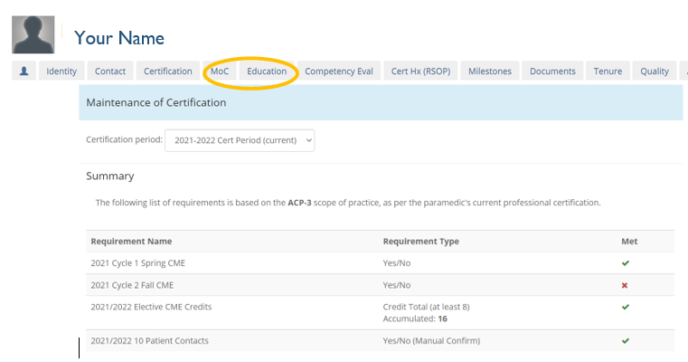Click the green checkmark for Spring CME

click(x=626, y=263)
